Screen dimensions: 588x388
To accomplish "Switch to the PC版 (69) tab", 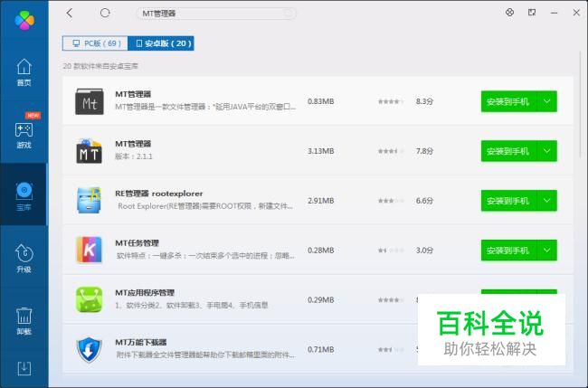I will (x=95, y=43).
